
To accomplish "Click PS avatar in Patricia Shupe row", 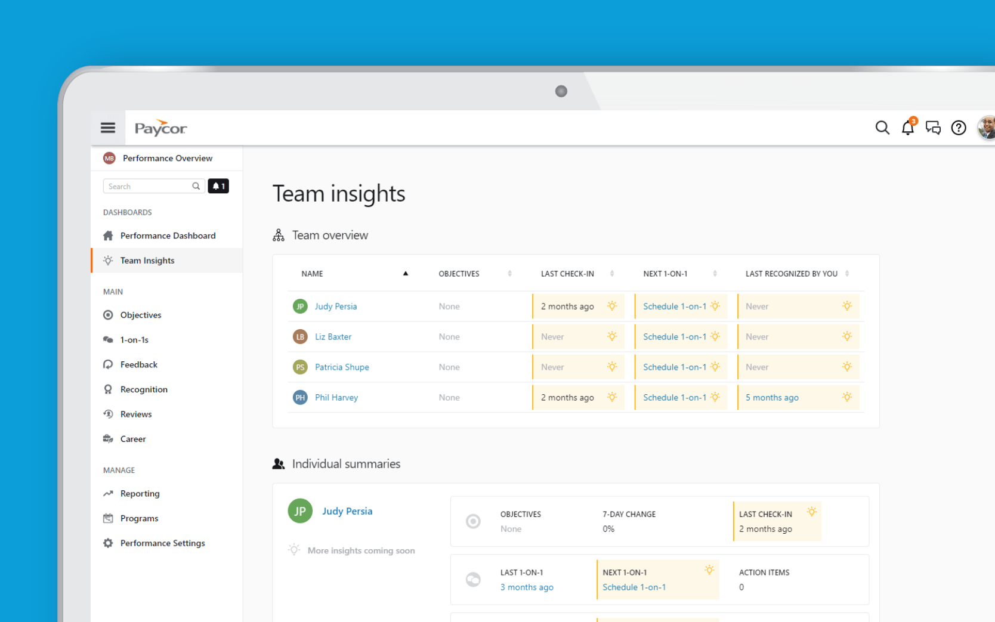I will (x=300, y=367).
